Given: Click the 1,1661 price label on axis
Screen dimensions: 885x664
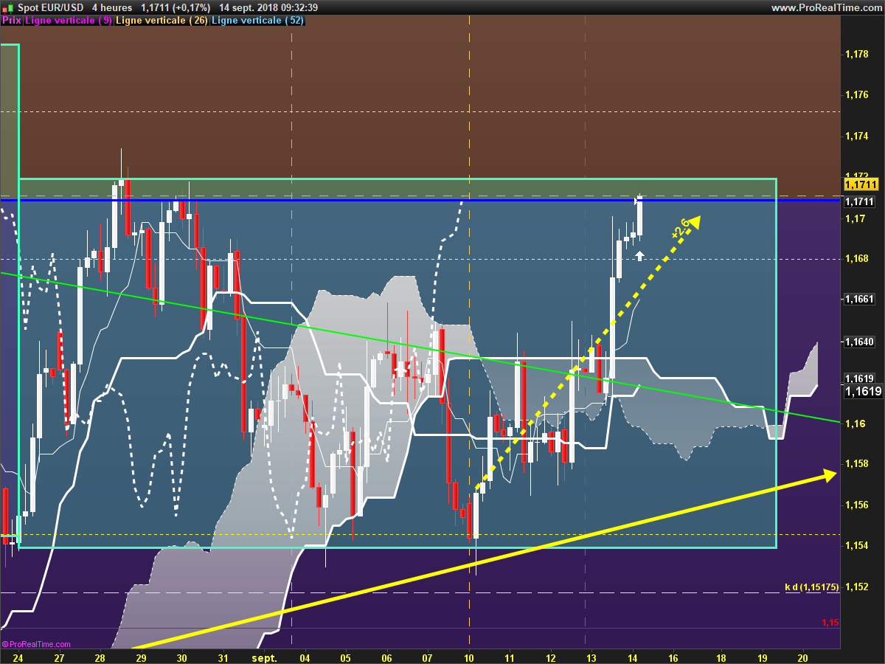Looking at the screenshot, I should click(x=859, y=300).
